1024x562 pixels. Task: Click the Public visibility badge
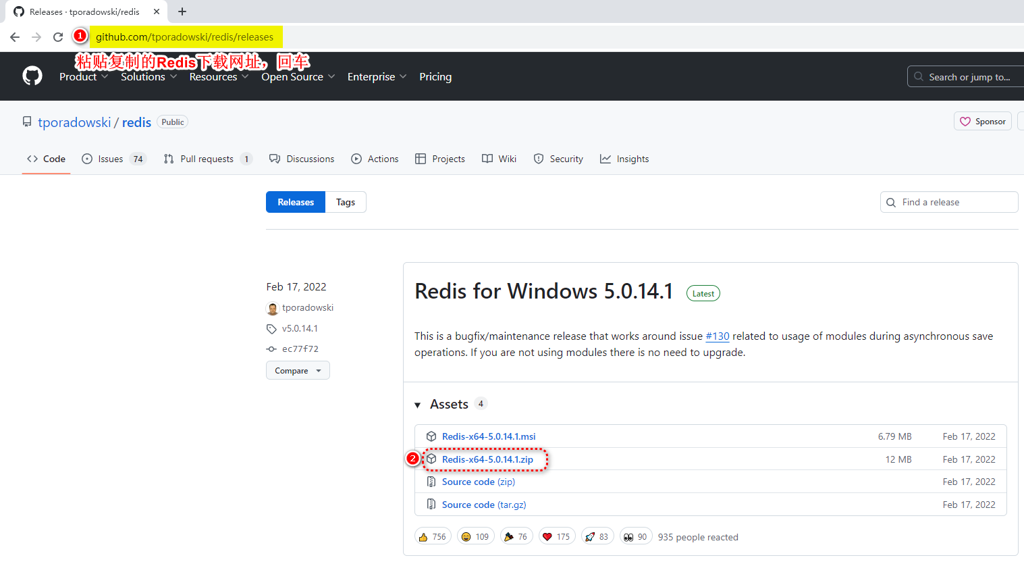173,122
